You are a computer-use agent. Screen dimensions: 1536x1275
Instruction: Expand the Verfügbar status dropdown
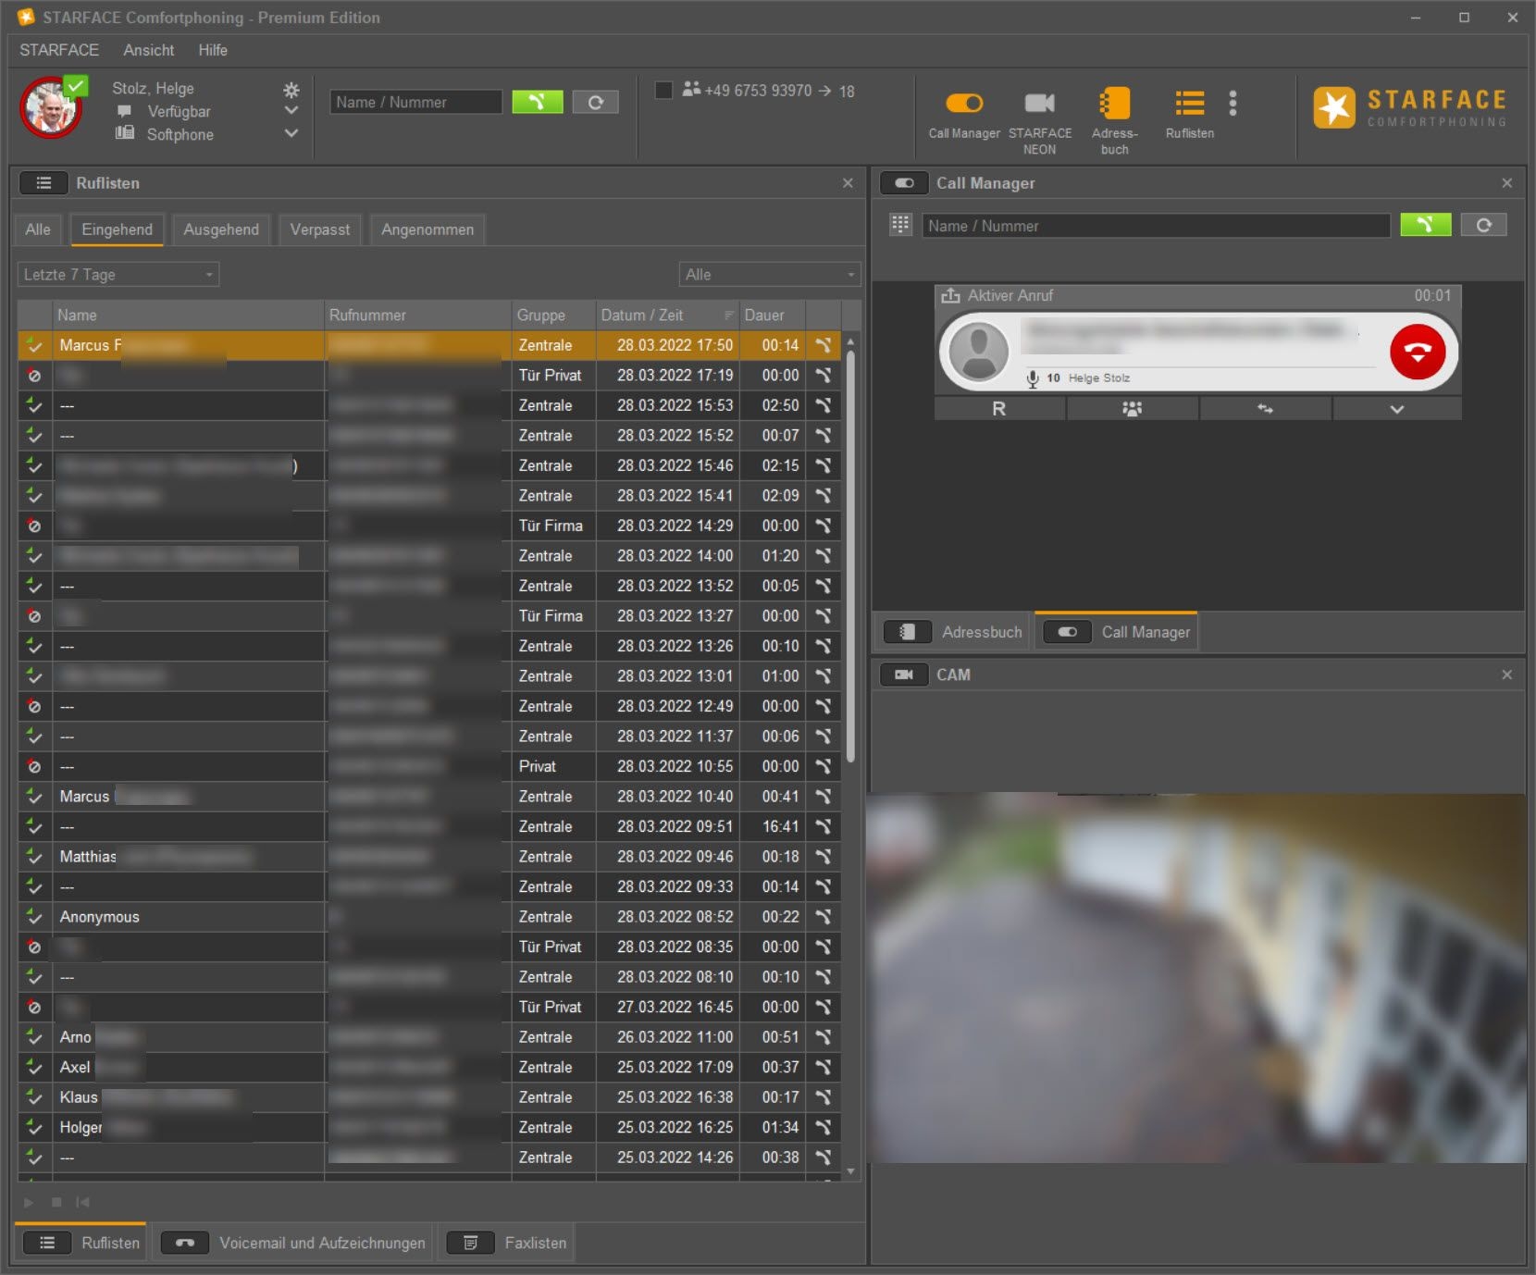point(291,110)
